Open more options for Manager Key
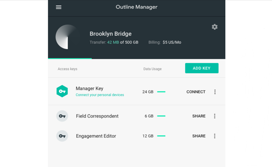Image resolution: width=272 pixels, height=167 pixels. [x=215, y=92]
